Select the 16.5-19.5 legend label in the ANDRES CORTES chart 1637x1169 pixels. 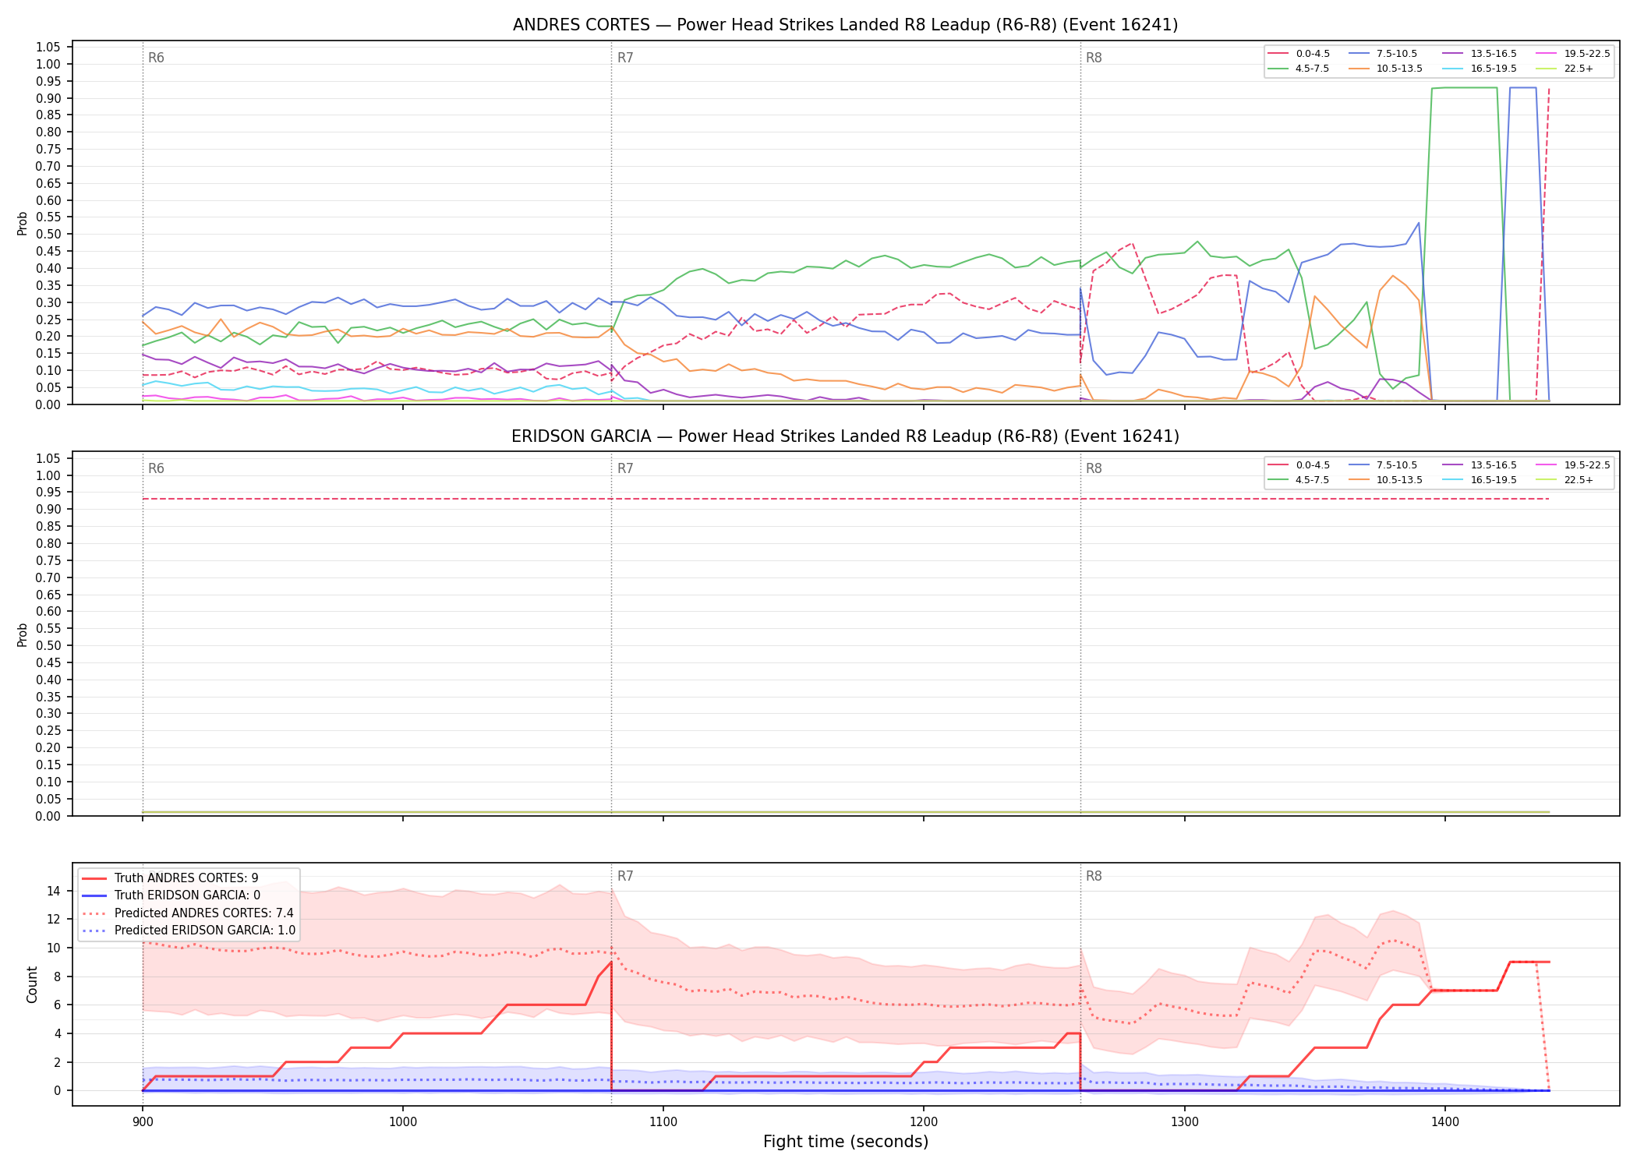[1494, 69]
